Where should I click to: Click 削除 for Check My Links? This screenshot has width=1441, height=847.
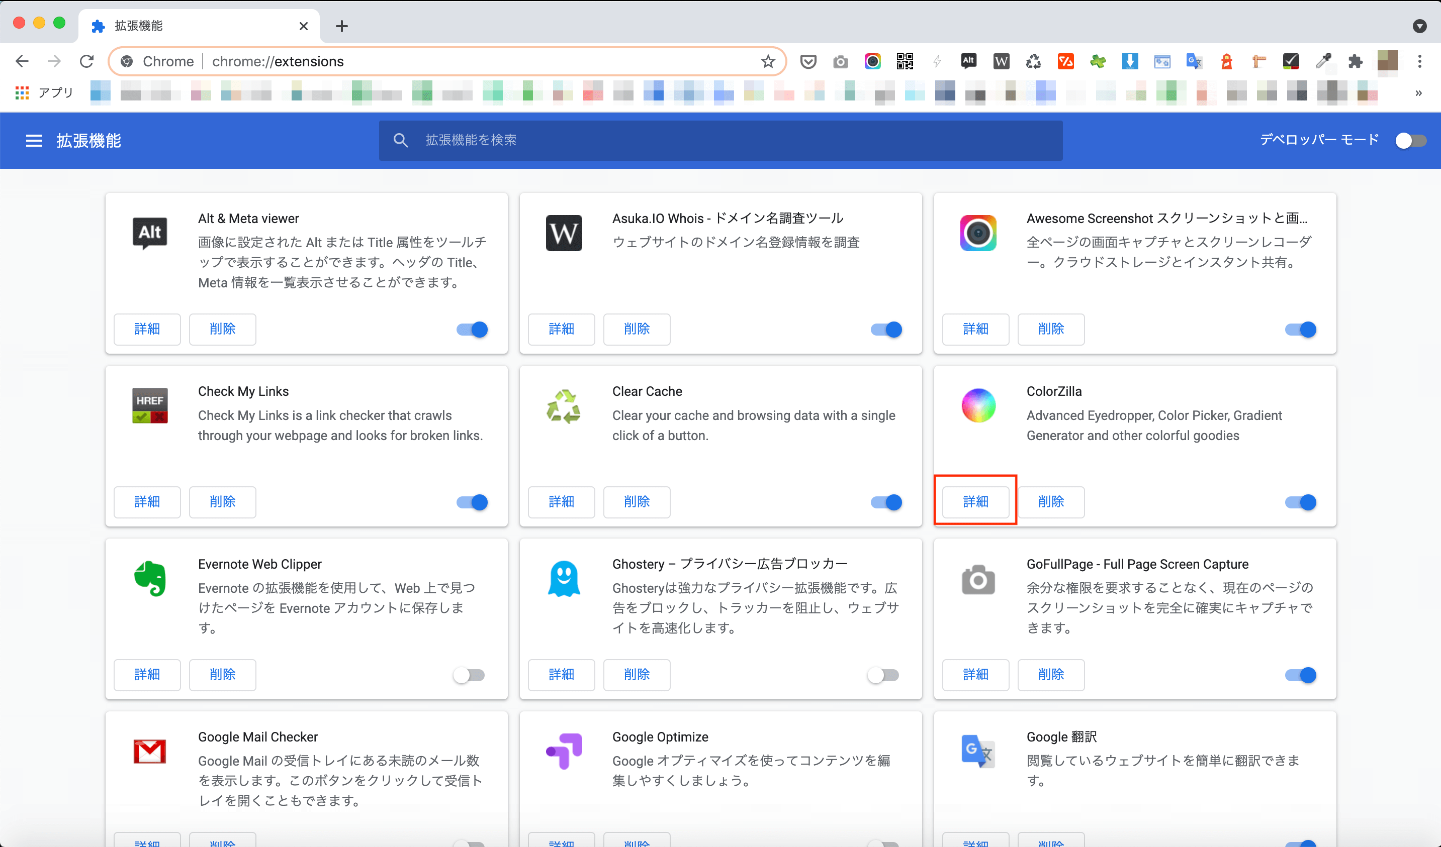click(222, 502)
